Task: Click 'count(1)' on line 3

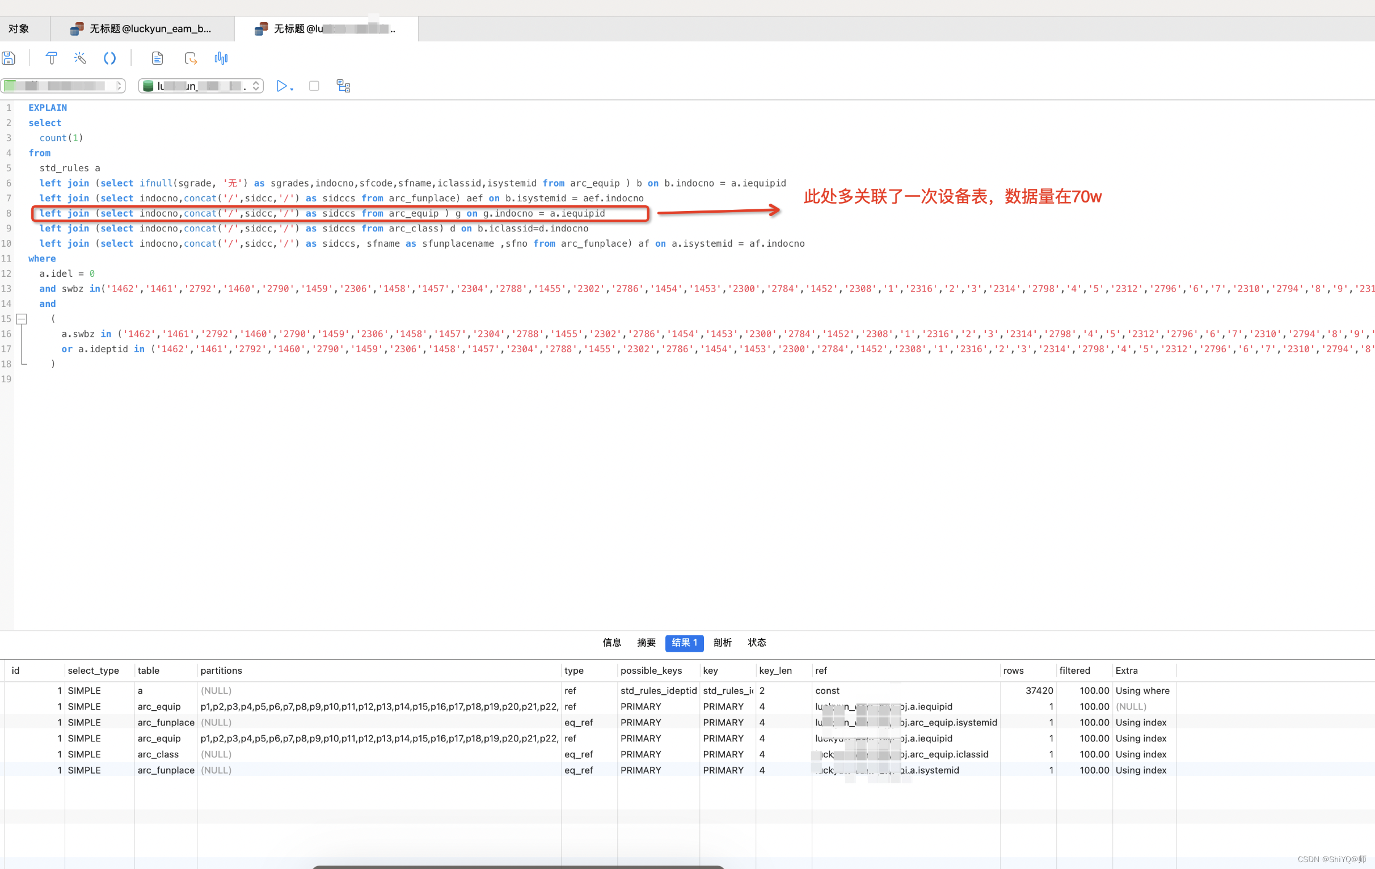Action: click(x=61, y=138)
